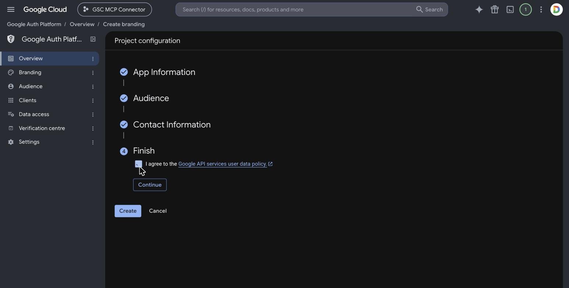Tick the user data policy agreement checkbox

(138, 164)
